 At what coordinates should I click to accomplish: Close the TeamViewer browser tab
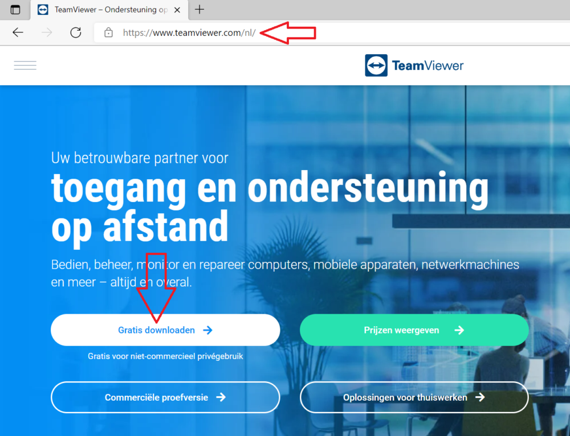point(177,10)
